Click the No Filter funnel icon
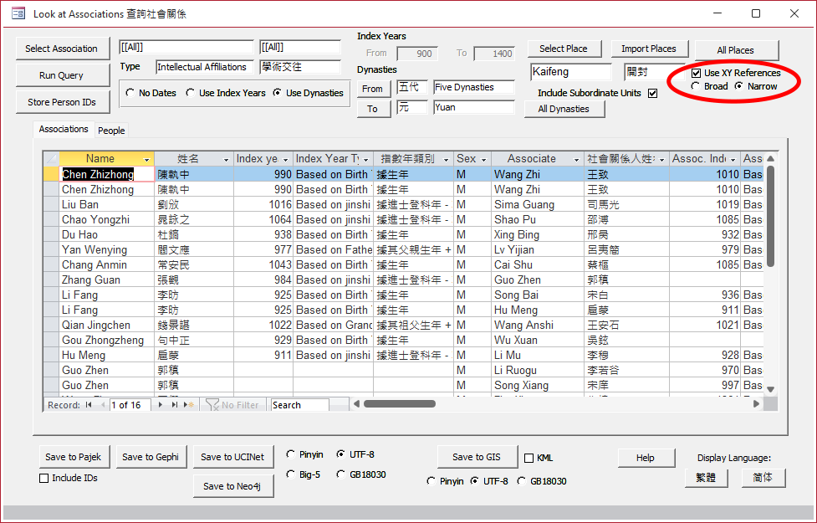This screenshot has width=817, height=523. [212, 405]
